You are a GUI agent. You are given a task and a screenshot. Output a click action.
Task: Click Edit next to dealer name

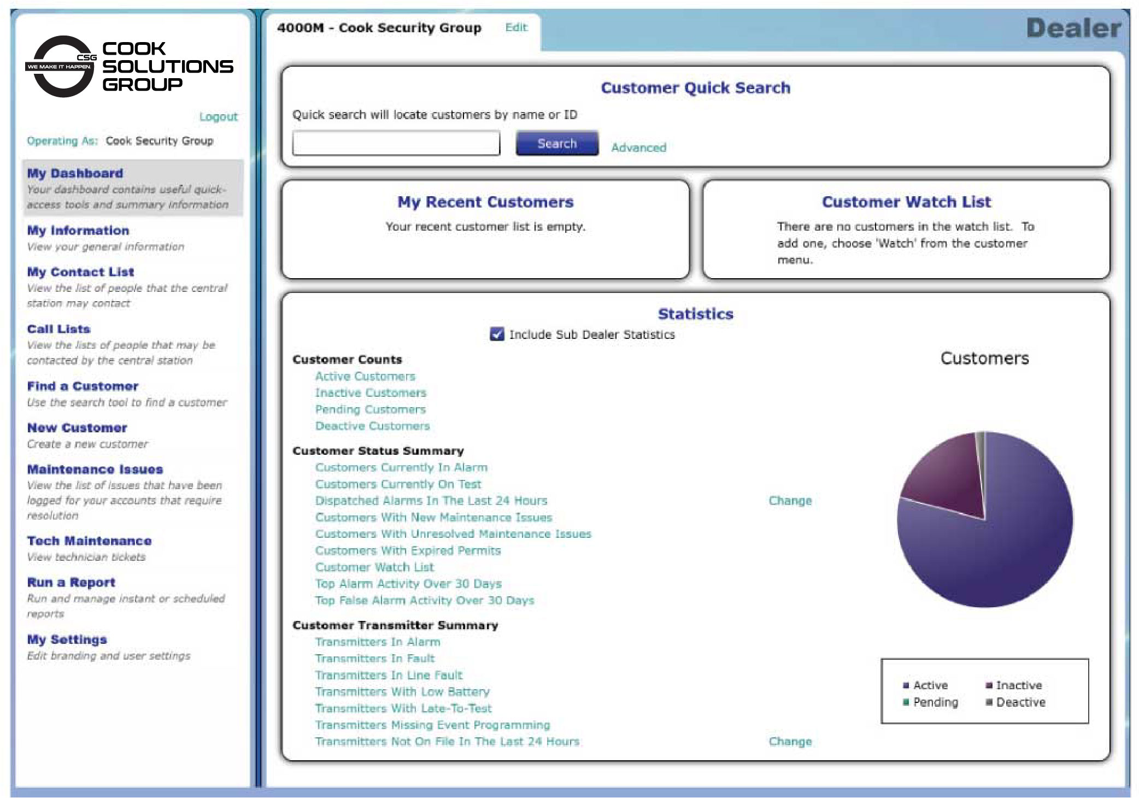516,28
